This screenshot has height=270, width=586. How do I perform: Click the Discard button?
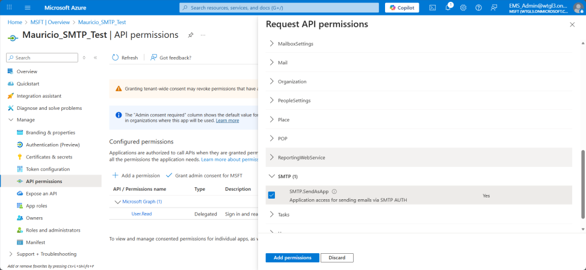337,257
